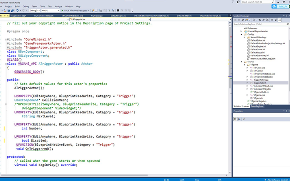Collapse the Config folder in tree
The height and width of the screenshot is (181, 290).
click(x=241, y=35)
